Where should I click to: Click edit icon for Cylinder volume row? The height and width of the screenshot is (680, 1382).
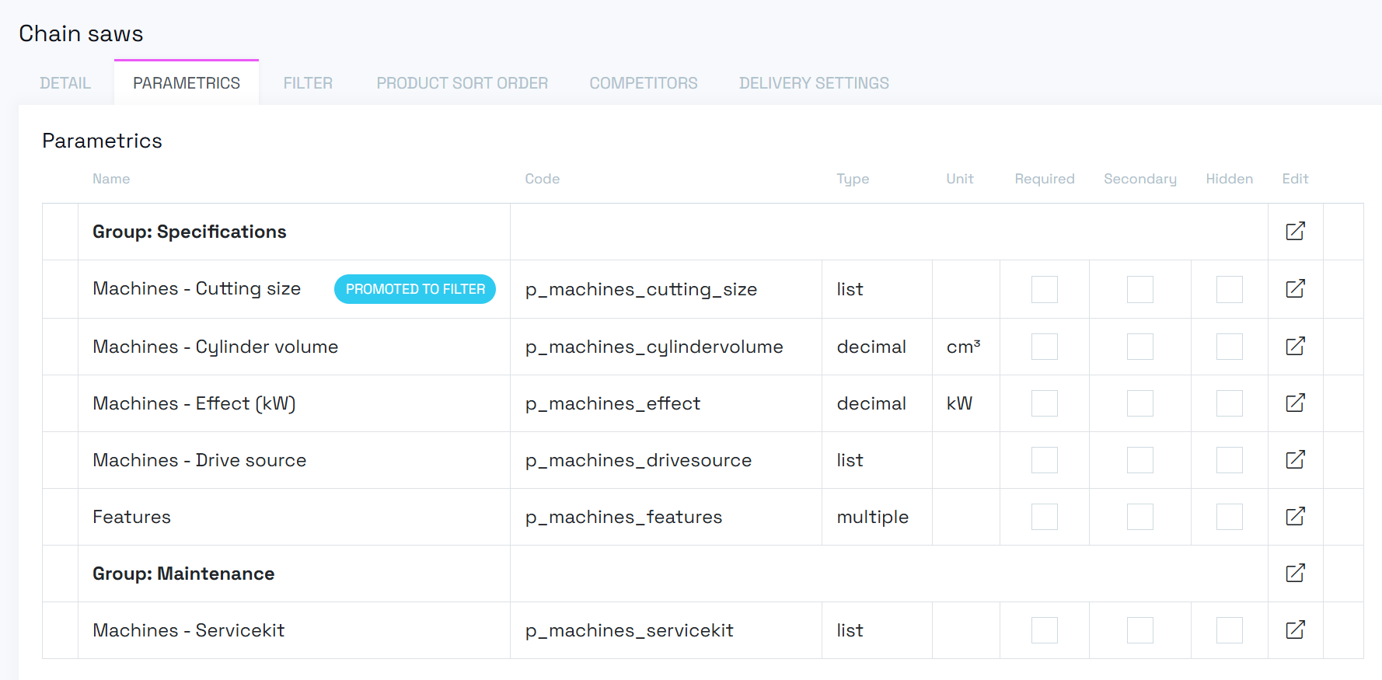tap(1295, 347)
